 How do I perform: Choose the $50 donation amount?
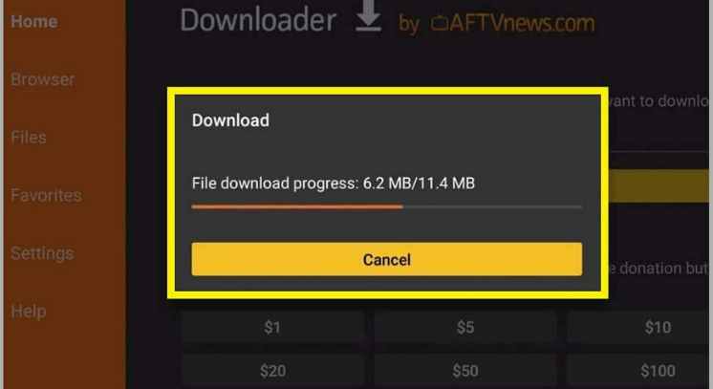click(465, 371)
